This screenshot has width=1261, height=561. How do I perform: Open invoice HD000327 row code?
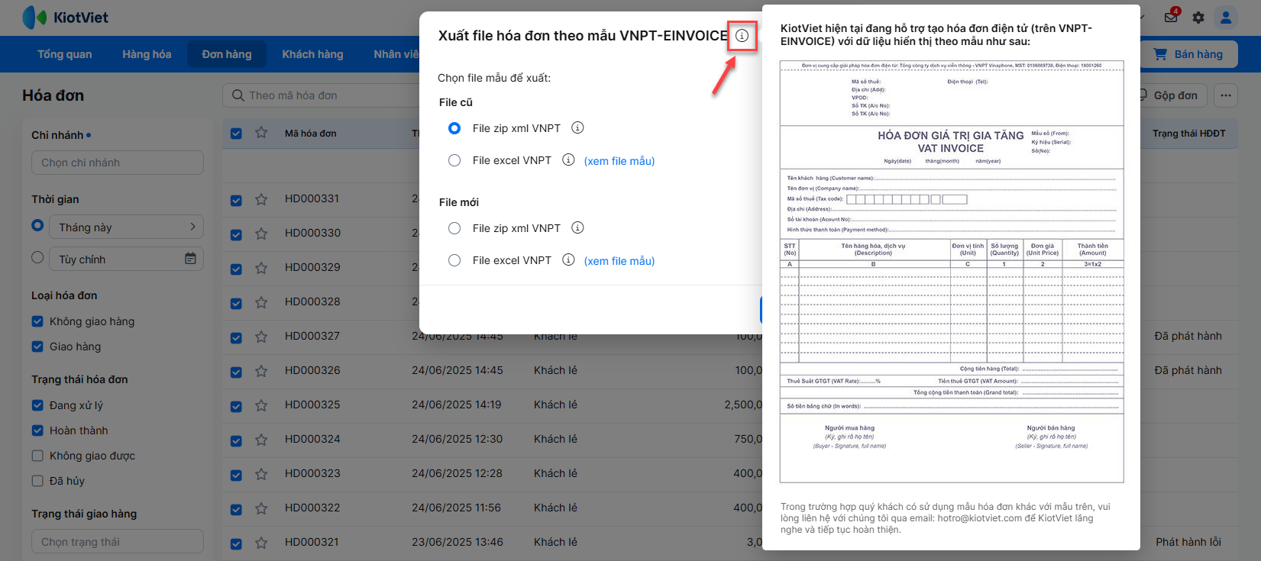coord(312,336)
